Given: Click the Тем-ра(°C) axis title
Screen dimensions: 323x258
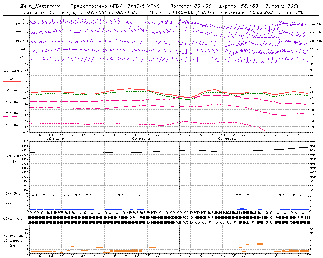Looking at the screenshot, I should (12, 71).
